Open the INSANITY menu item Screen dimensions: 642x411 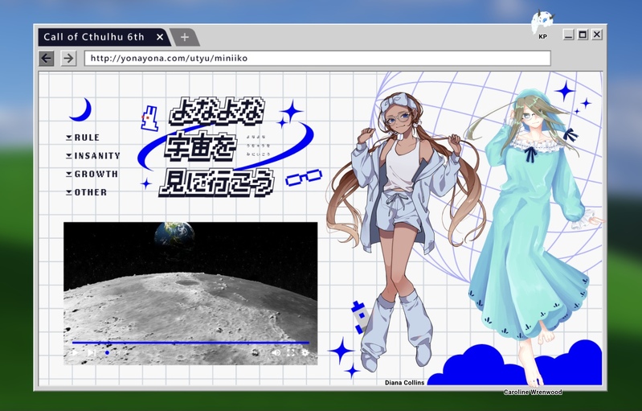tap(97, 156)
